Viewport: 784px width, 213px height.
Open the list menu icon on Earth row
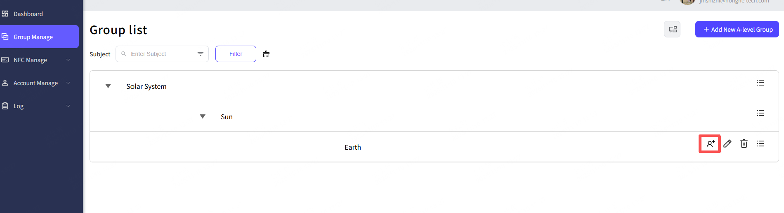760,144
